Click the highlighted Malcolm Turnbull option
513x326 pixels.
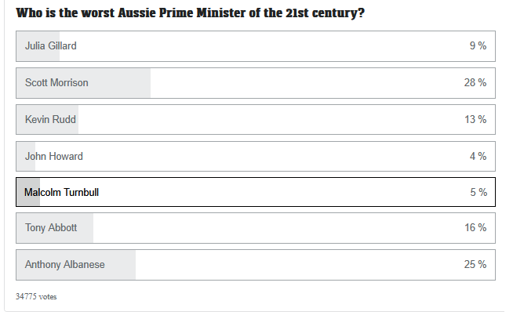click(x=256, y=192)
